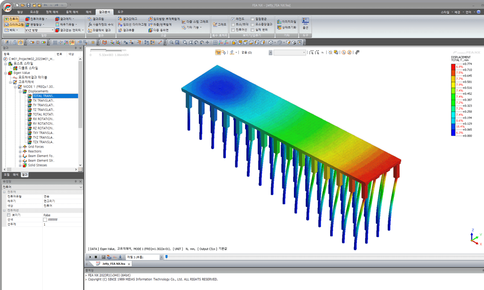Click the 상태초기화 reset state button
Viewport: 484px width, 290px height.
(x=287, y=27)
